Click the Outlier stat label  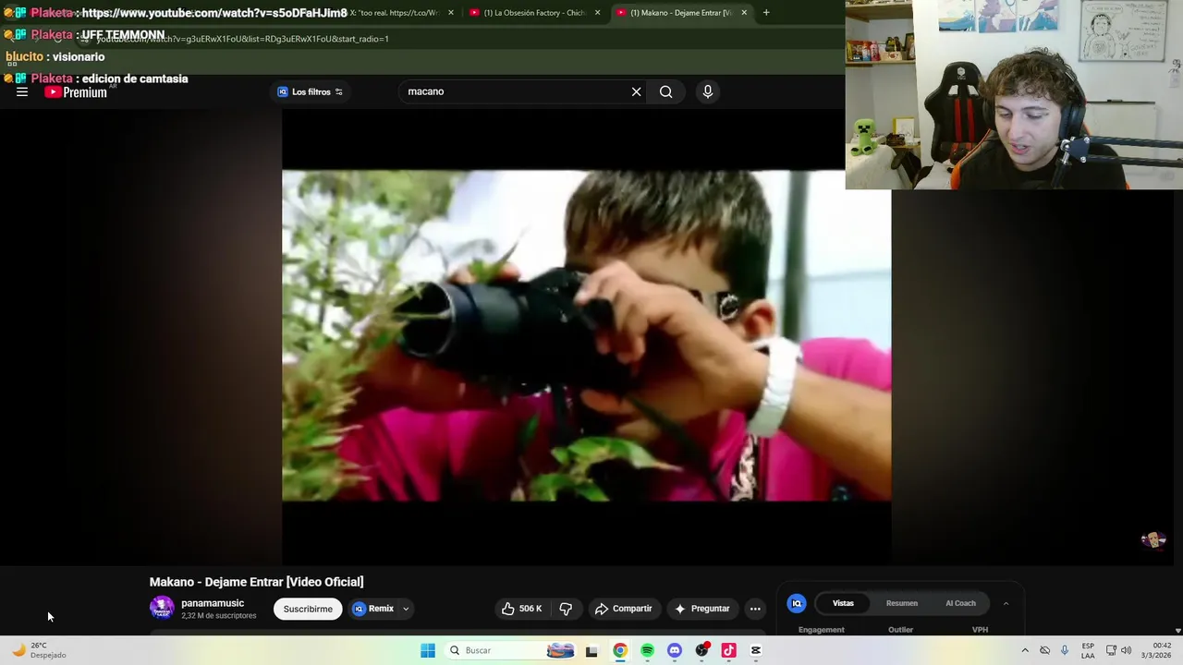900,630
